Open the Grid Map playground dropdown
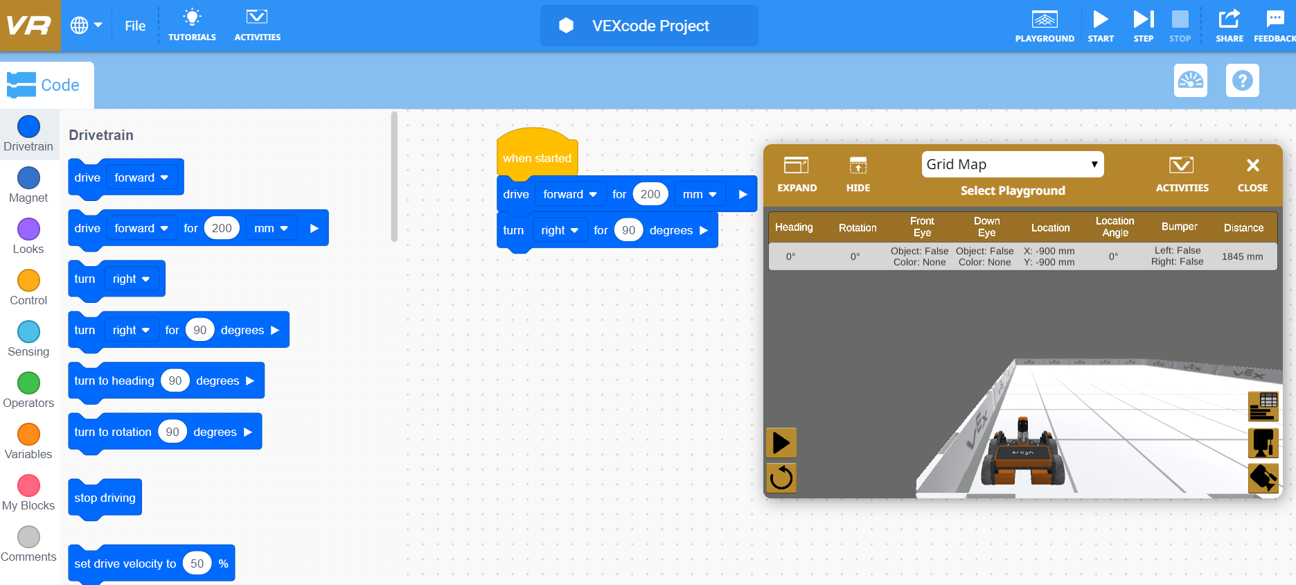This screenshot has height=585, width=1296. pos(1012,164)
